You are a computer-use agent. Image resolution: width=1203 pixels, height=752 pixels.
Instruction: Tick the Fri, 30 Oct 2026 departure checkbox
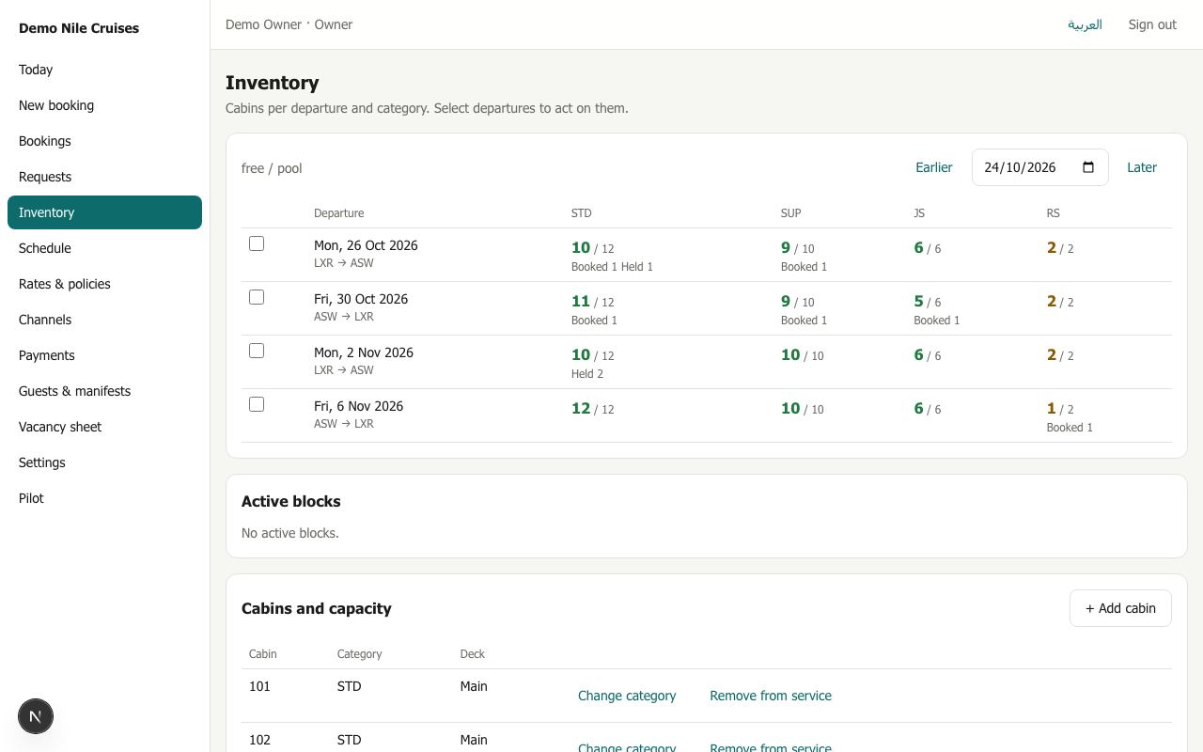257,297
